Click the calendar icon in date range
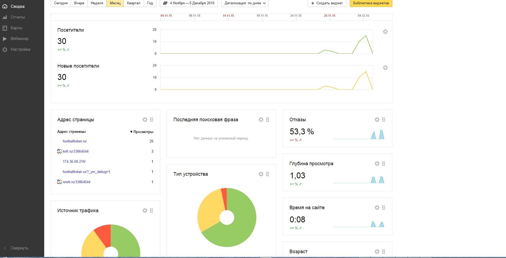 click(165, 3)
